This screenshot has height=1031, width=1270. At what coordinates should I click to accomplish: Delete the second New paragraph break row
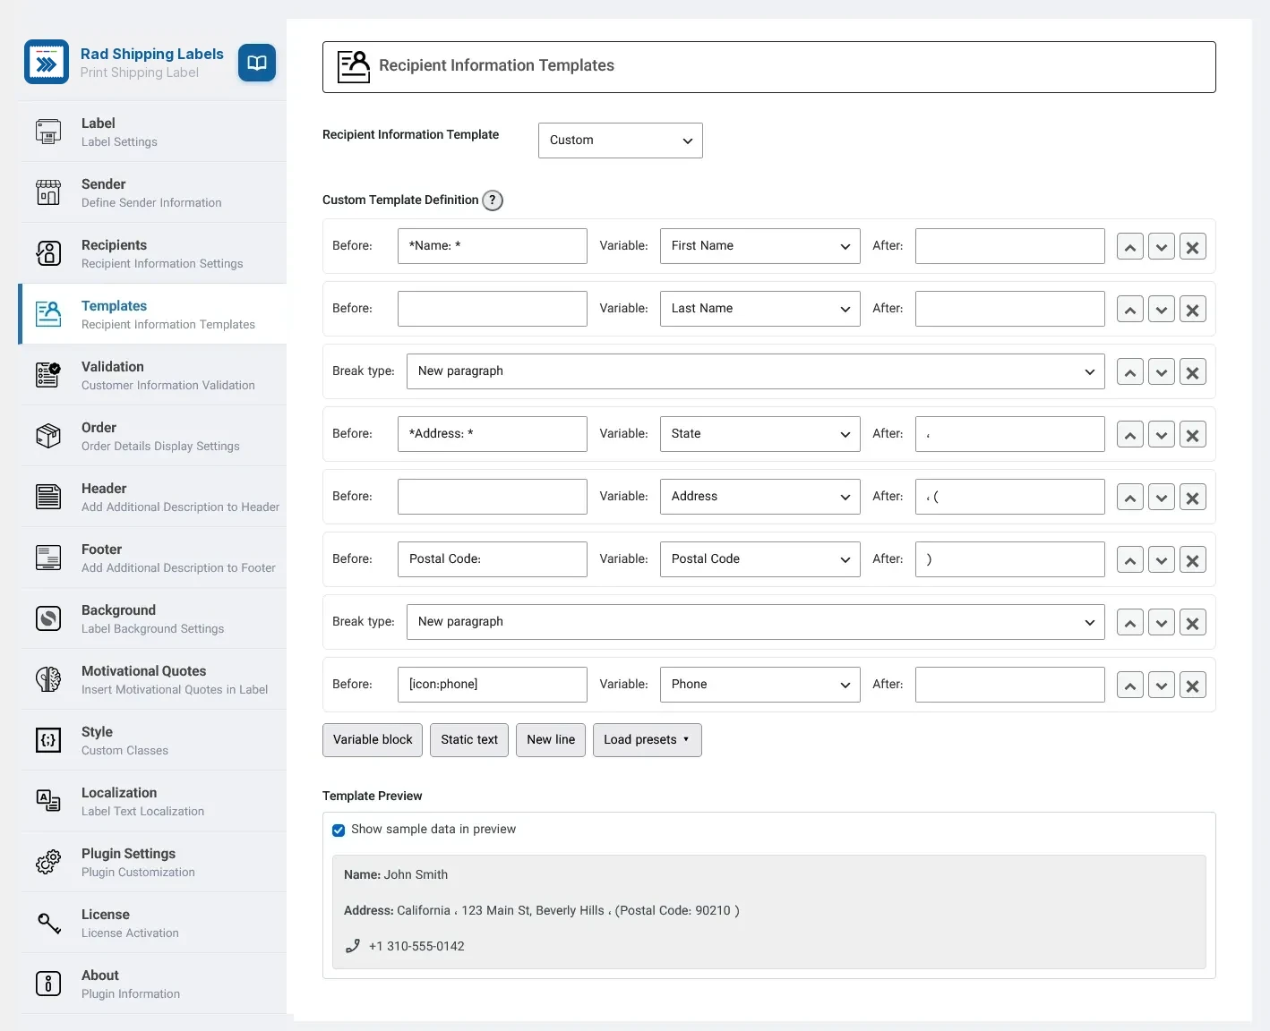click(x=1193, y=623)
